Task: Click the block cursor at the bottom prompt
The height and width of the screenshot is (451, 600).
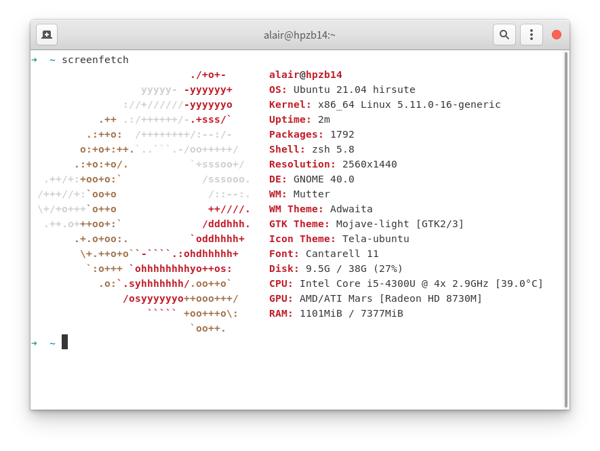Action: tap(64, 342)
